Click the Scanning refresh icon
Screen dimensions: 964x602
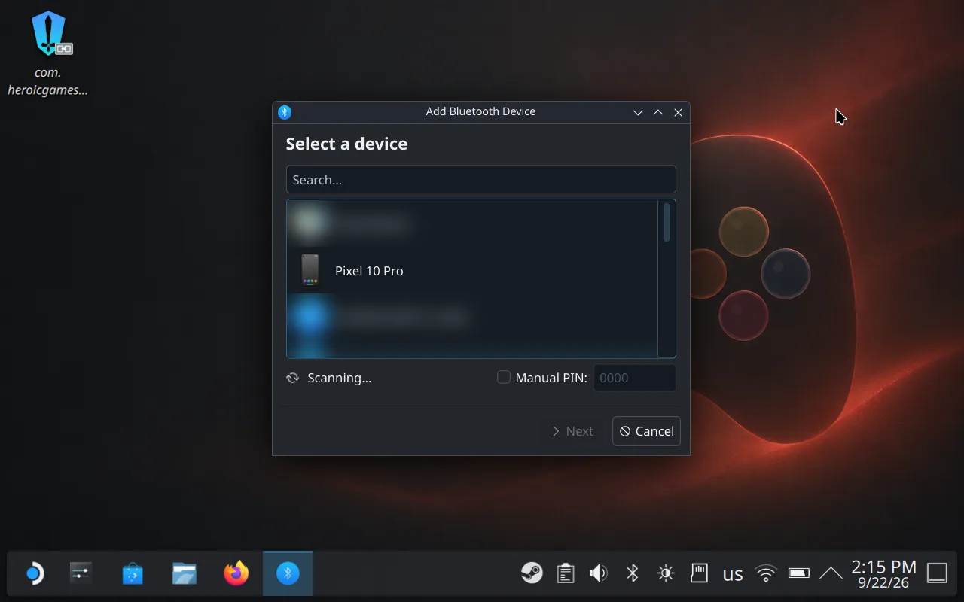click(x=293, y=378)
